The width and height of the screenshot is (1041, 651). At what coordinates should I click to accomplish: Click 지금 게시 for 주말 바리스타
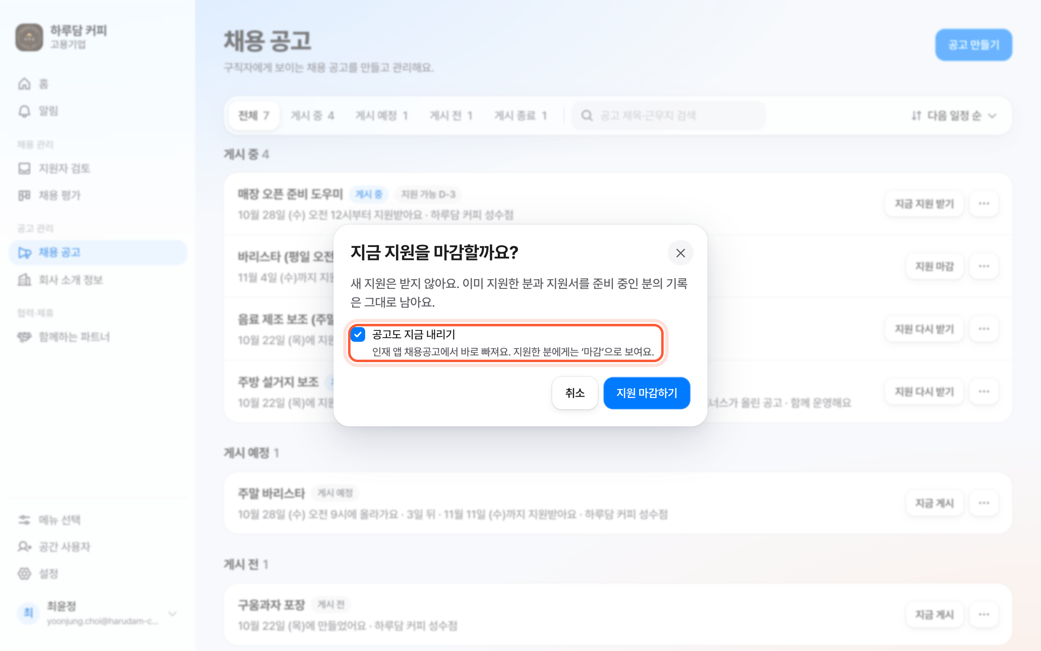934,503
